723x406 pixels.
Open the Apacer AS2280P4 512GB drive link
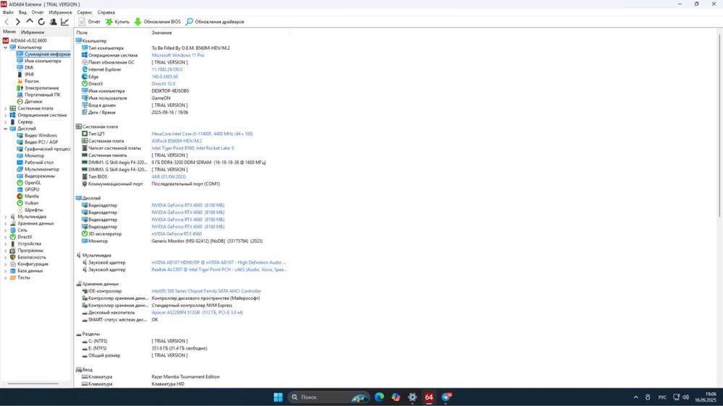(x=197, y=313)
